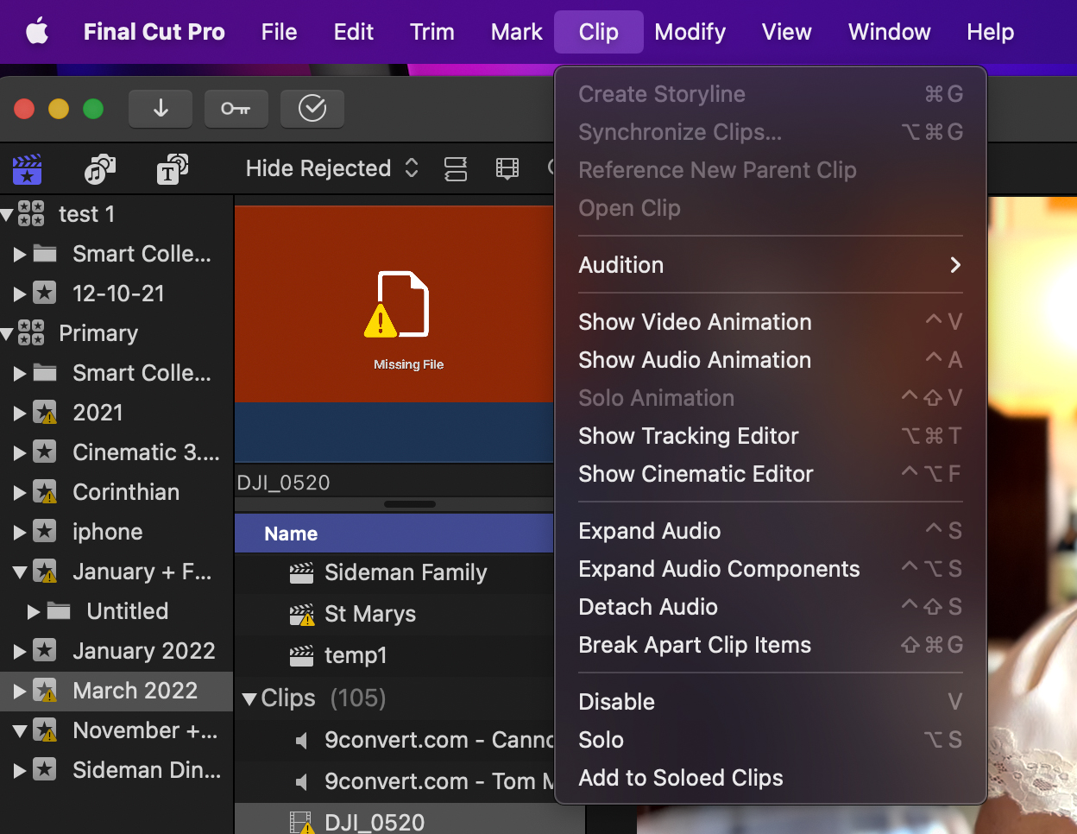Disable the selected clip
The image size is (1077, 834).
coord(616,701)
